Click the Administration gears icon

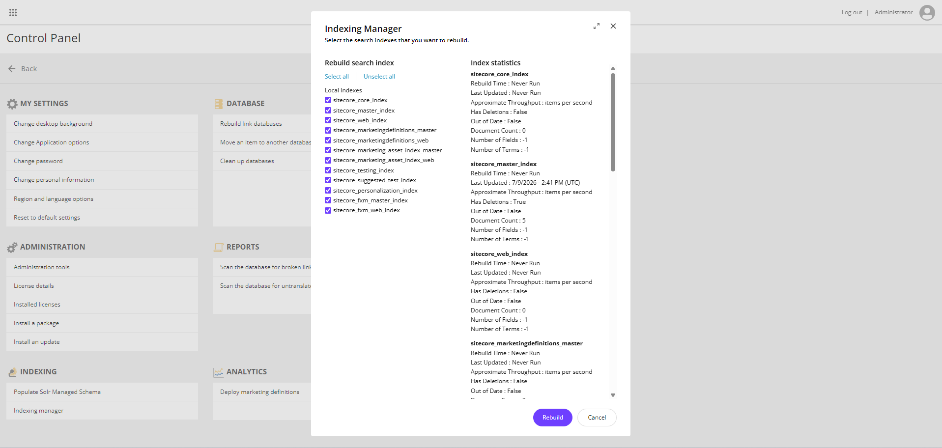(x=12, y=247)
